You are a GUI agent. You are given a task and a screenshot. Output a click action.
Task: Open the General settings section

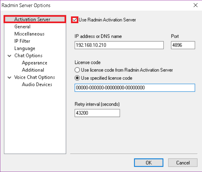pyautogui.click(x=22, y=27)
